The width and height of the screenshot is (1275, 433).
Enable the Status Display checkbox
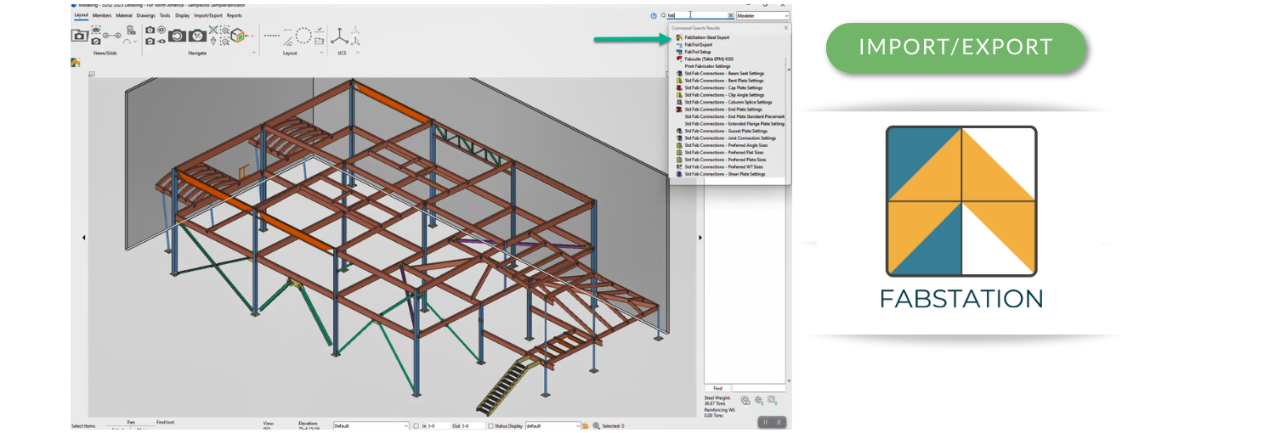point(490,425)
